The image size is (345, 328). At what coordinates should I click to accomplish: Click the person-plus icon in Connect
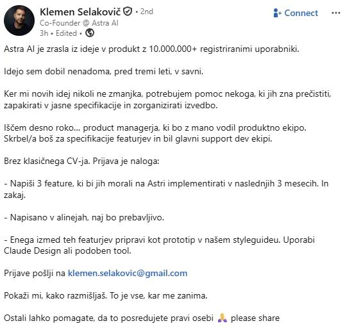point(277,13)
